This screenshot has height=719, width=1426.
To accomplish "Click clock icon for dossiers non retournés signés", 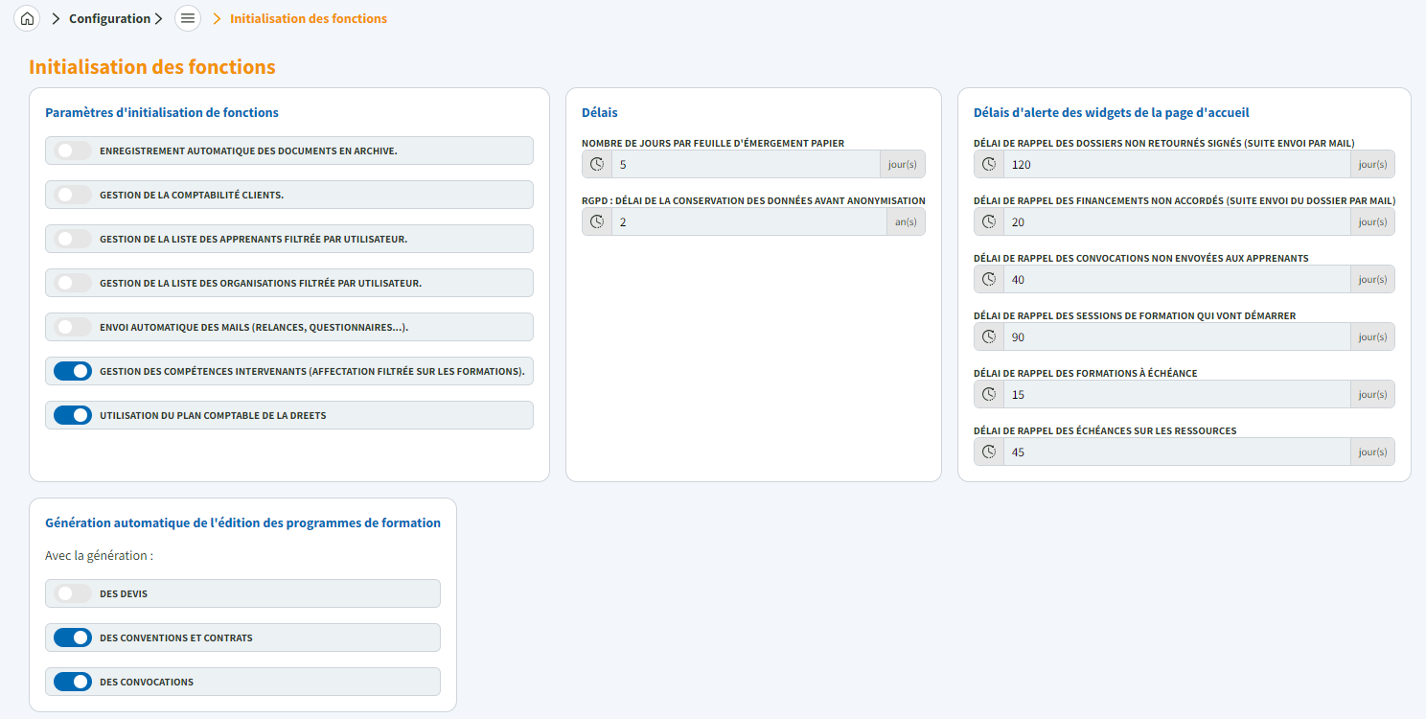I will click(989, 164).
